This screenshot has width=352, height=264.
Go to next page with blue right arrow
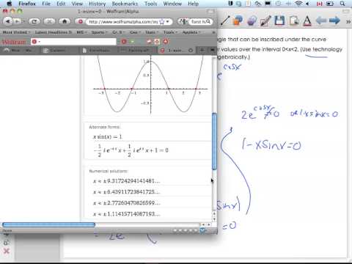pyautogui.click(x=334, y=21)
